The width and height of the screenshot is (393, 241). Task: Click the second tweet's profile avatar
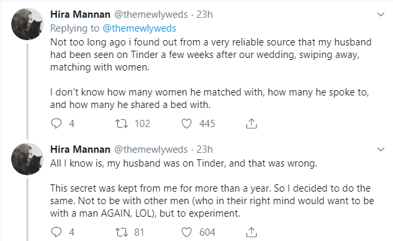[27, 159]
